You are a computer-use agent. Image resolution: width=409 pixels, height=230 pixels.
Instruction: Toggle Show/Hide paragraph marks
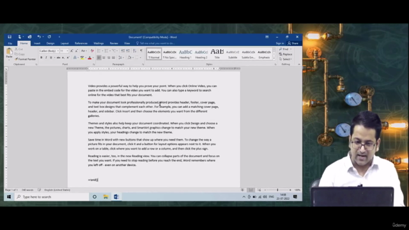(x=141, y=50)
